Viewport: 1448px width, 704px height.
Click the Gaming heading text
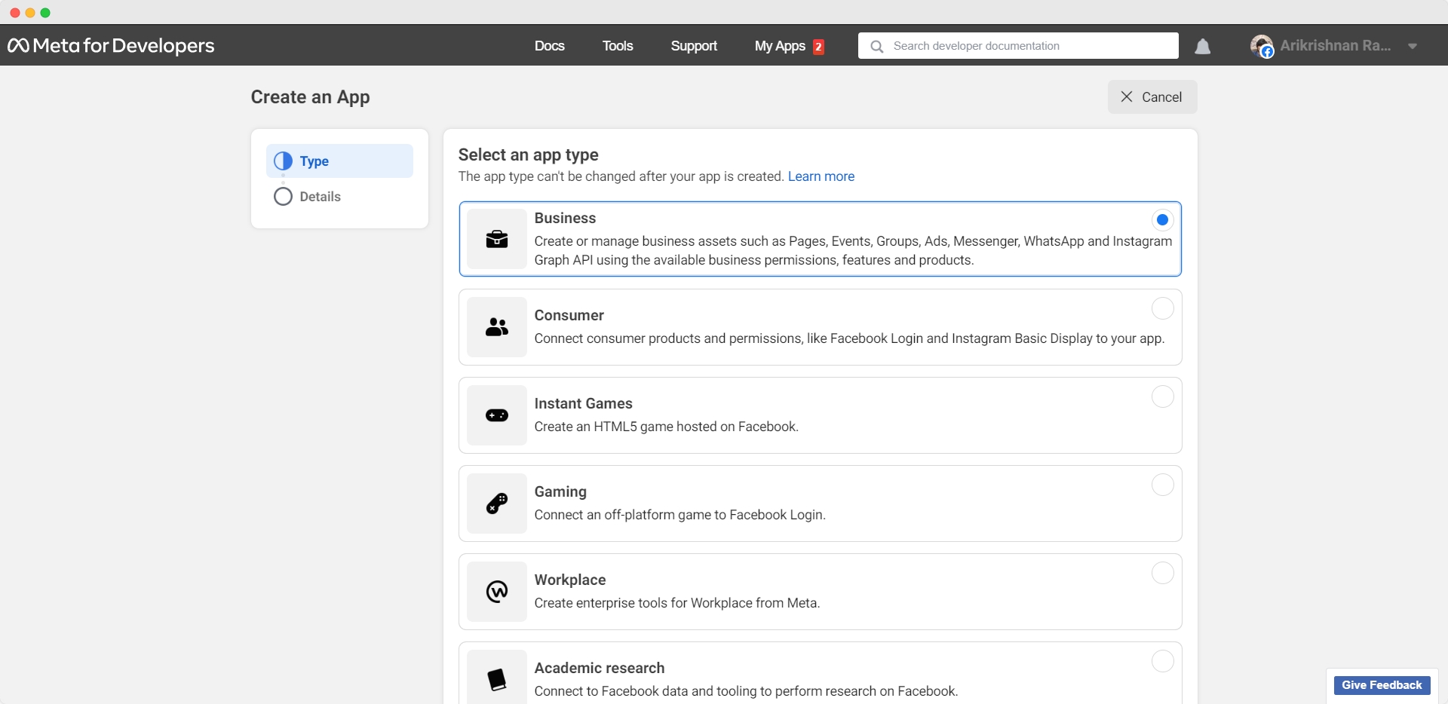pos(560,491)
